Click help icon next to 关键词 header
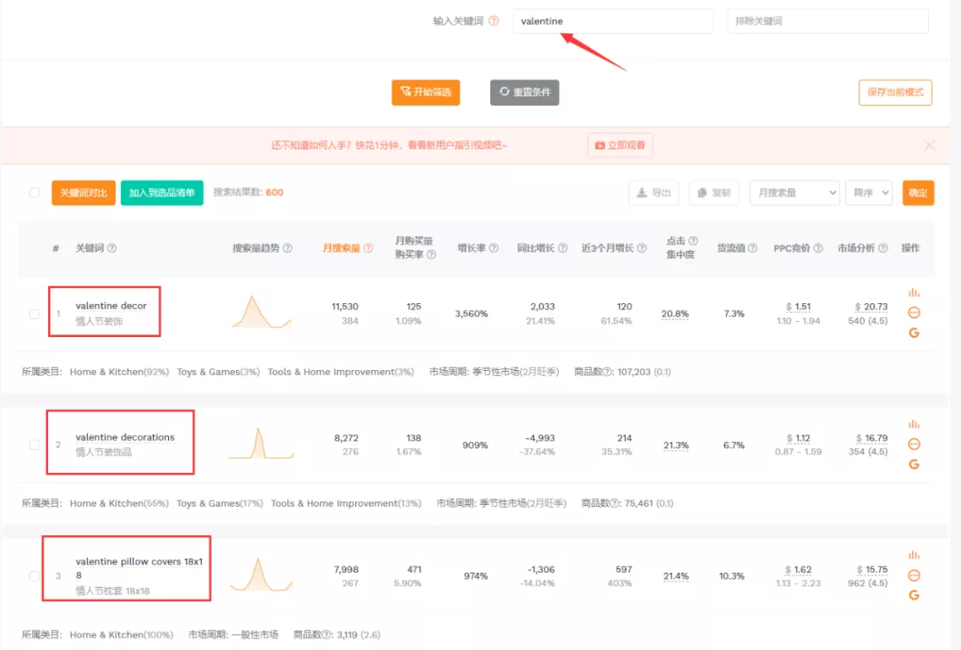This screenshot has width=961, height=650. (111, 248)
